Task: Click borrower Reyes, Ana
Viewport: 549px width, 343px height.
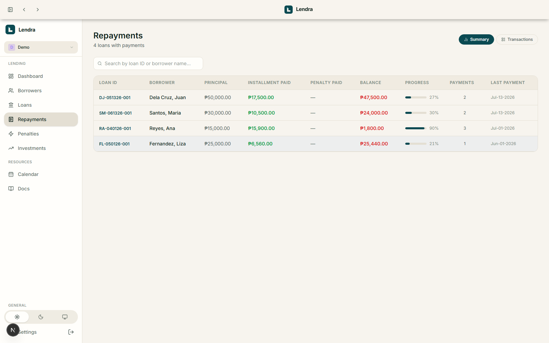Action: click(x=162, y=128)
